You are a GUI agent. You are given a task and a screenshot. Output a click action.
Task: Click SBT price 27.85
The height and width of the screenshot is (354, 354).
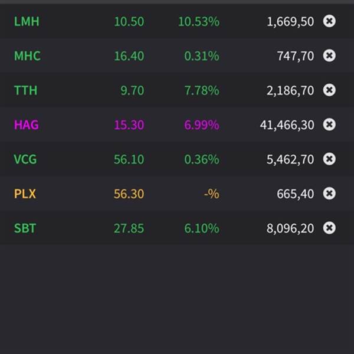pos(129,228)
